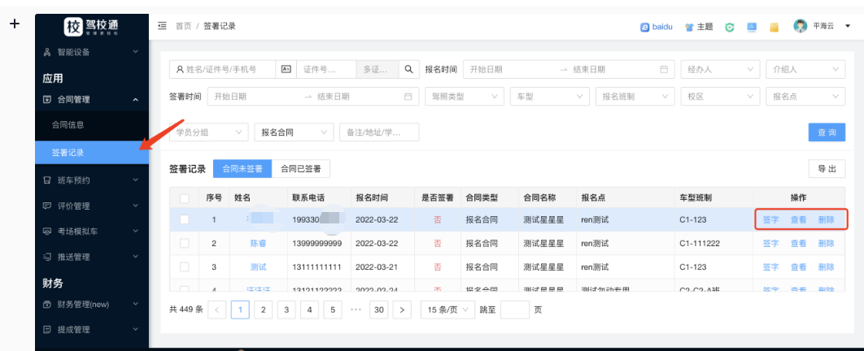864x351 pixels.
Task: Check the row 1 checkbox
Action: coord(184,219)
